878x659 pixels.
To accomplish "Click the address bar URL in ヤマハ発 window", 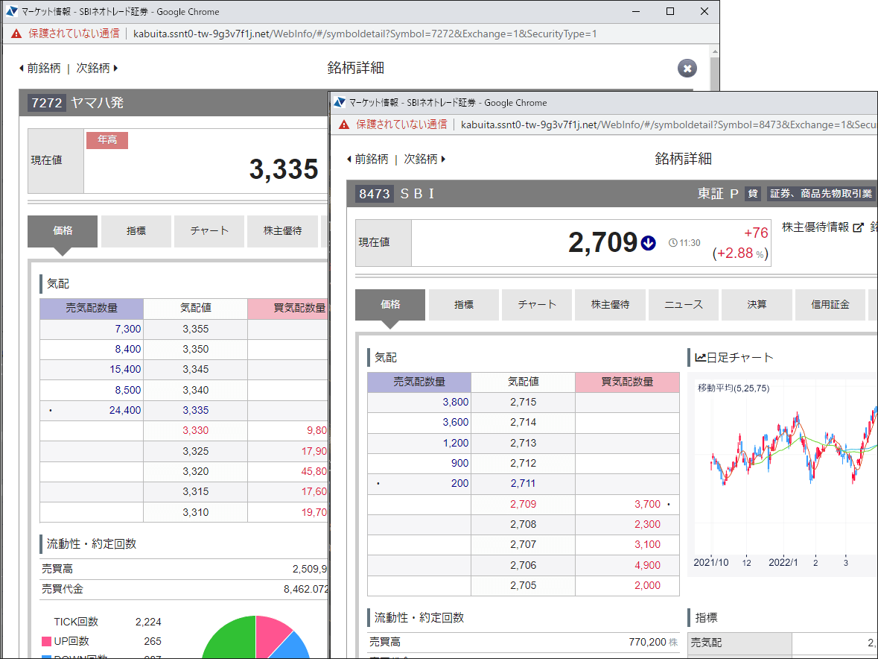I will [x=365, y=34].
